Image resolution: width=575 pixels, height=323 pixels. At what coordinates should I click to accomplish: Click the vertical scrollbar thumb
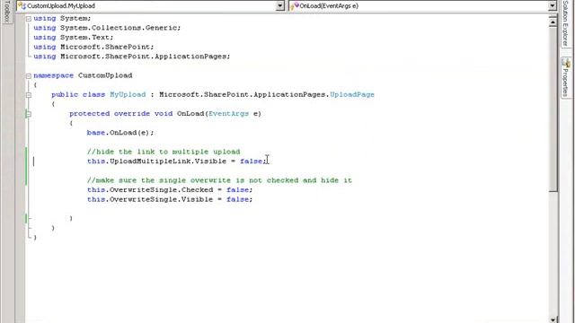(x=553, y=109)
